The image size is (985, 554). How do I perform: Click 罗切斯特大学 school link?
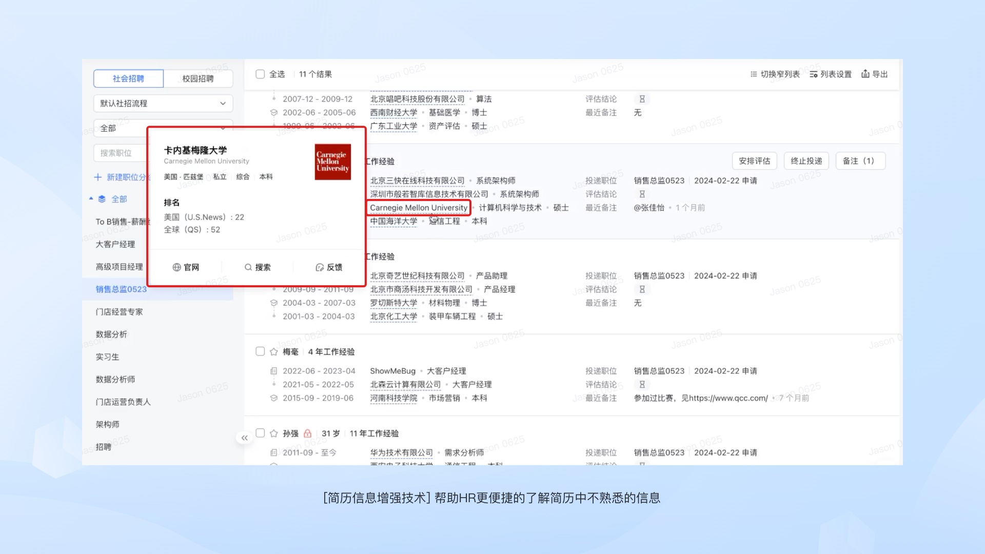click(393, 303)
